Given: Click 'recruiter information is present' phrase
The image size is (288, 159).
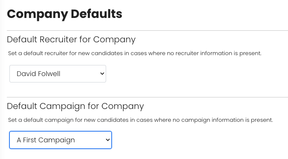Looking at the screenshot, I should click(x=218, y=53).
